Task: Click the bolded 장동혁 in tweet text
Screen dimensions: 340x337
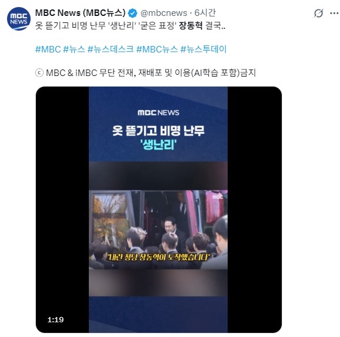Action: (191, 25)
